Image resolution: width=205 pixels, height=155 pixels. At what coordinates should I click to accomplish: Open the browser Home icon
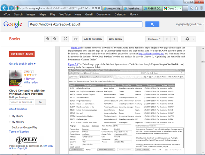point(192,8)
